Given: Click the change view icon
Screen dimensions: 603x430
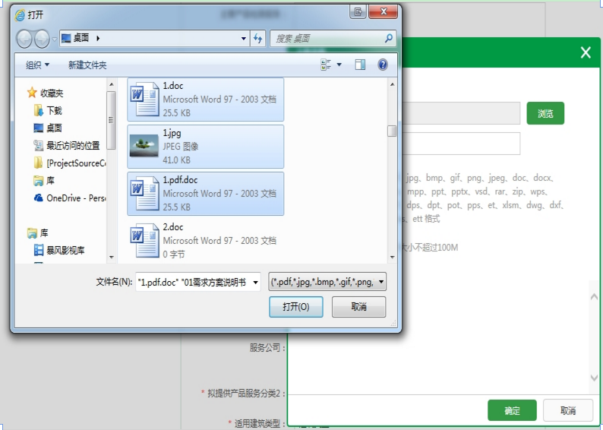Looking at the screenshot, I should (326, 65).
